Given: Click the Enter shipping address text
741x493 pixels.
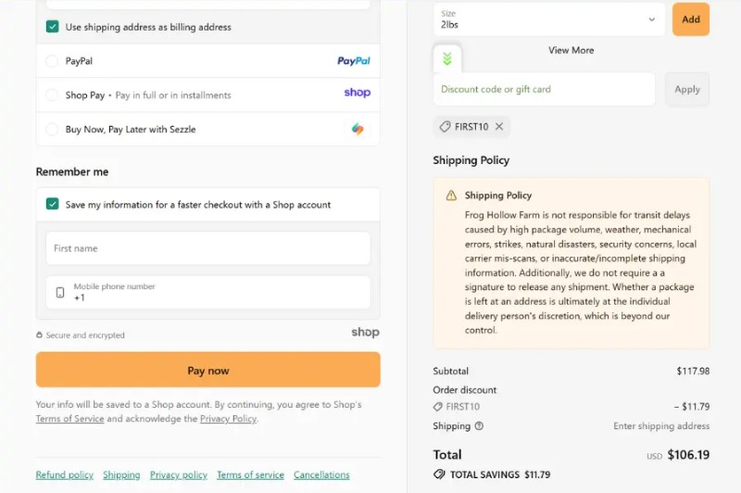Looking at the screenshot, I should pyautogui.click(x=661, y=426).
